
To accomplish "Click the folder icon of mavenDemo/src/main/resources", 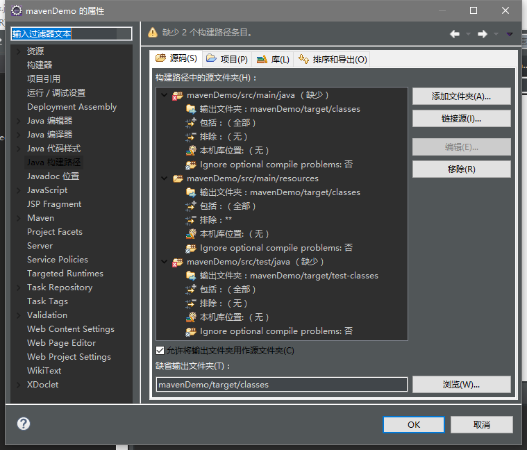I will click(x=178, y=178).
